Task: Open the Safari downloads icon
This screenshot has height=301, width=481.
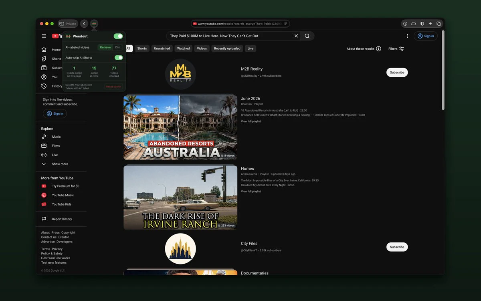Action: point(405,24)
